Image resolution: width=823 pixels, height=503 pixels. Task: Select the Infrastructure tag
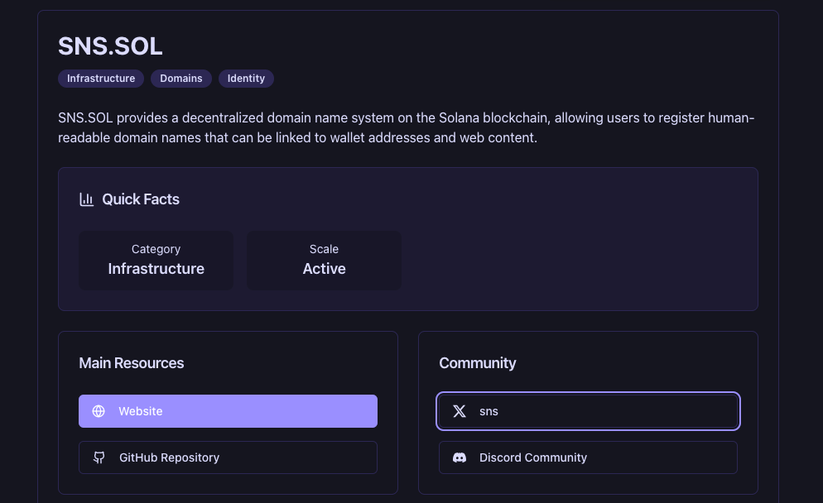tap(101, 79)
